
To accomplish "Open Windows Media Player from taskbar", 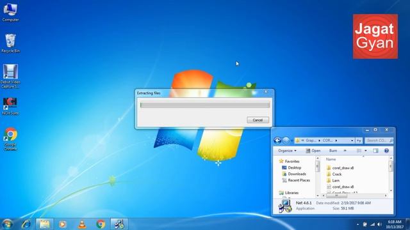I will tap(63, 224).
